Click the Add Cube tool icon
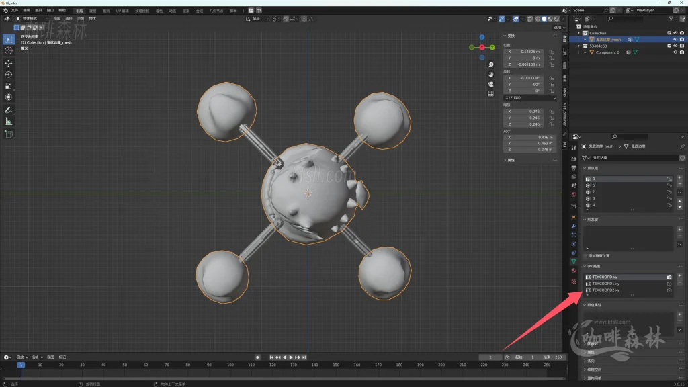This screenshot has width=688, height=387. 9,134
